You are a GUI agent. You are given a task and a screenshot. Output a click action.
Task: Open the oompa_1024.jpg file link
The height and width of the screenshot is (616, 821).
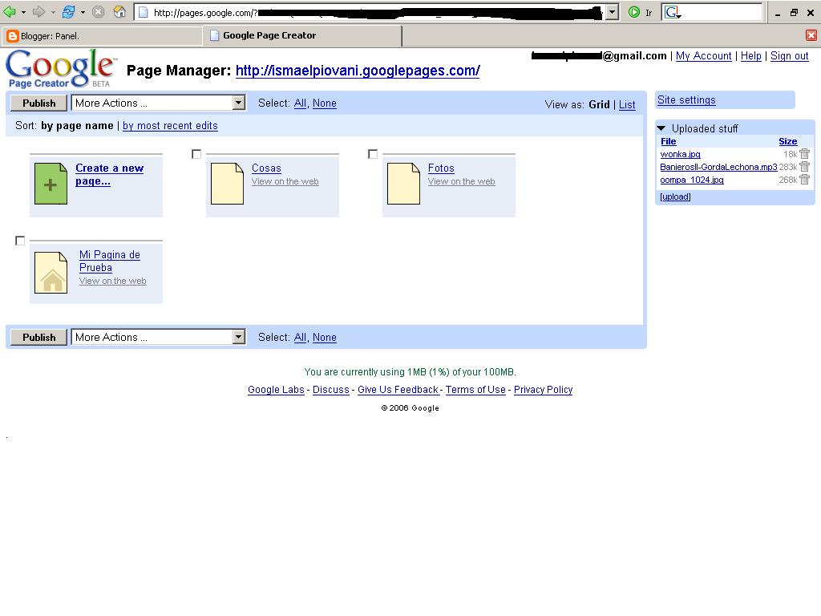tap(692, 180)
